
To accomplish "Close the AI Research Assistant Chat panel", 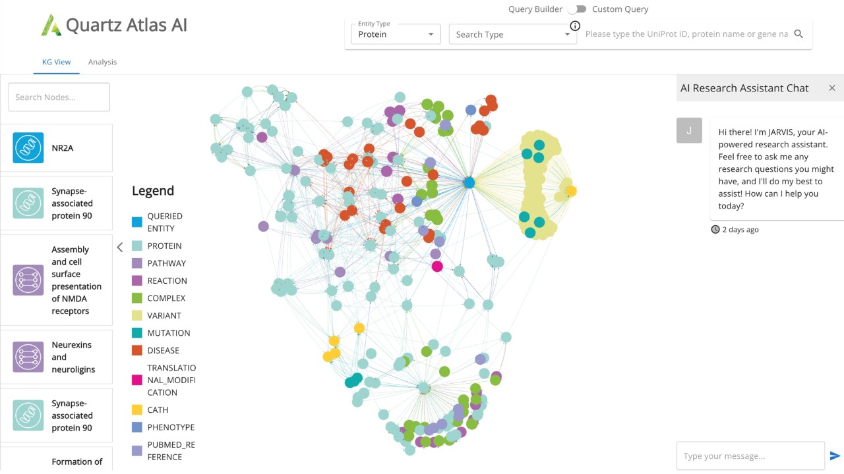I will [832, 88].
